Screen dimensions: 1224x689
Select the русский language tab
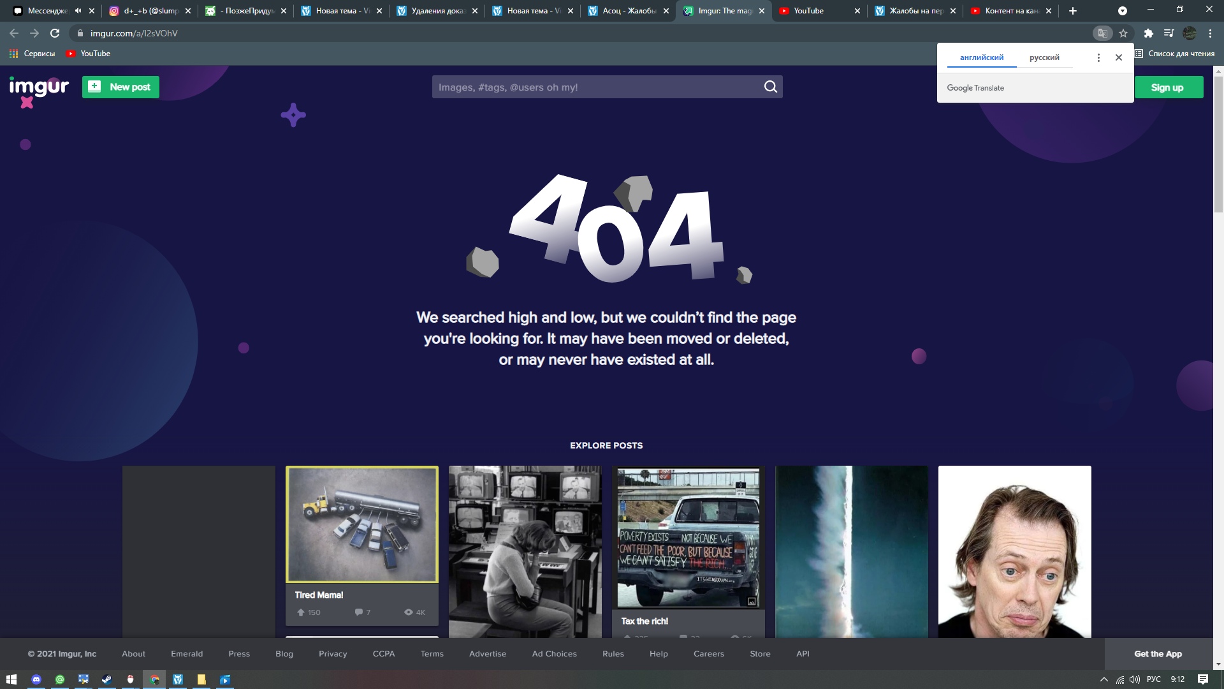(1044, 57)
